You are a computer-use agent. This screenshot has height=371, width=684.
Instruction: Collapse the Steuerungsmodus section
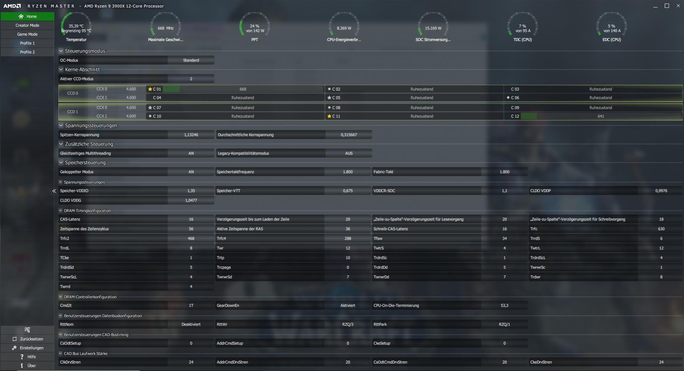(x=61, y=51)
